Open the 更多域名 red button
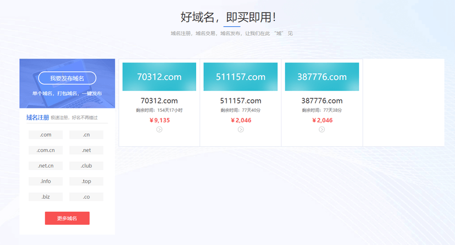 click(67, 218)
